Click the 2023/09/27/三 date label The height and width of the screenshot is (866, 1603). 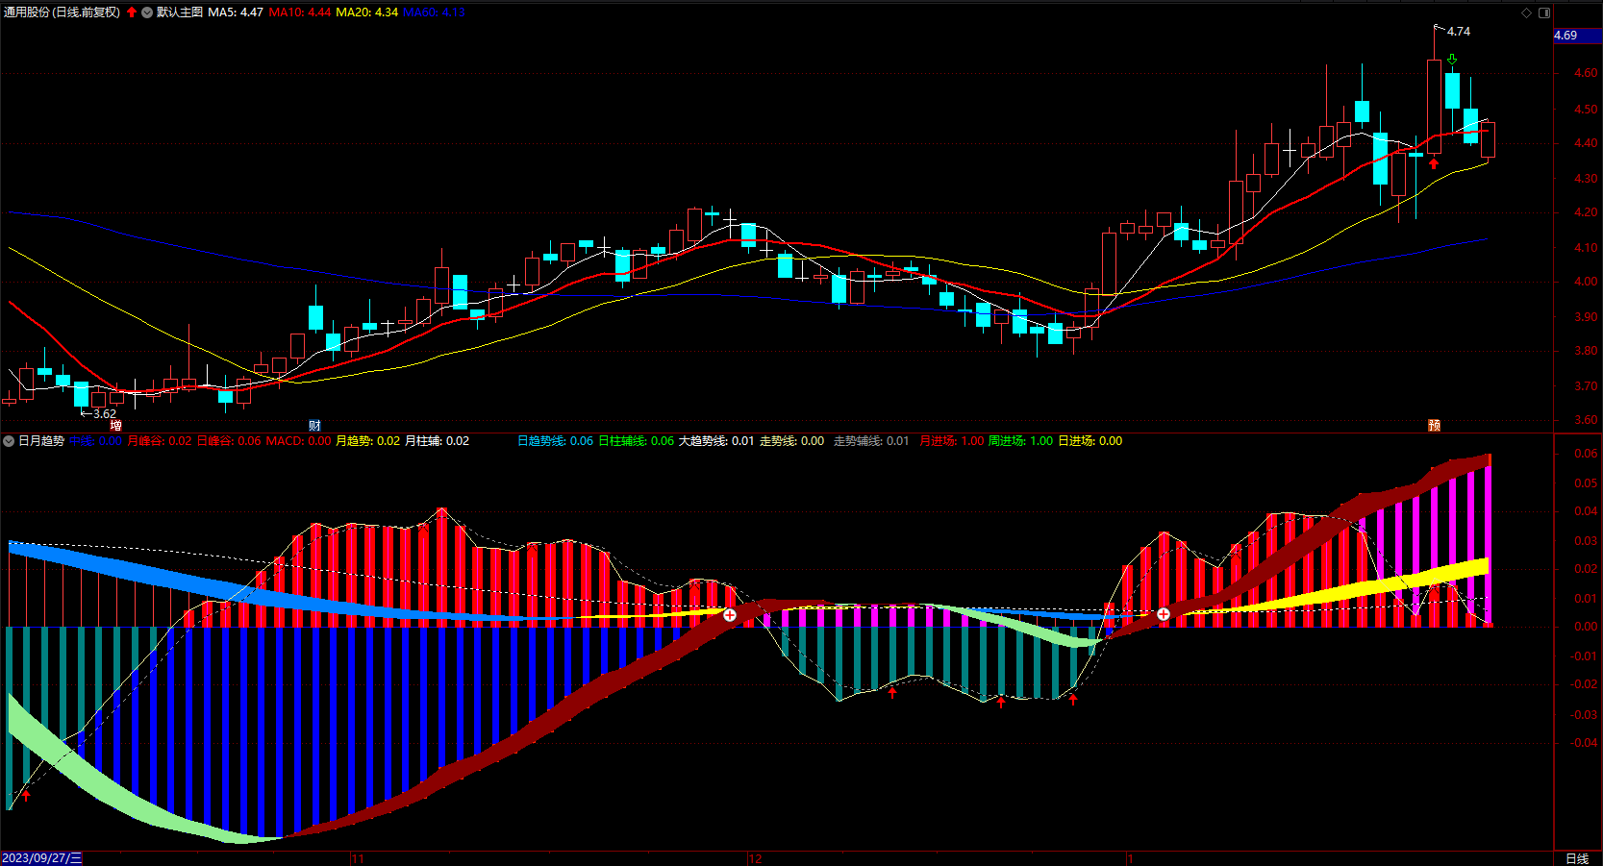[x=42, y=858]
